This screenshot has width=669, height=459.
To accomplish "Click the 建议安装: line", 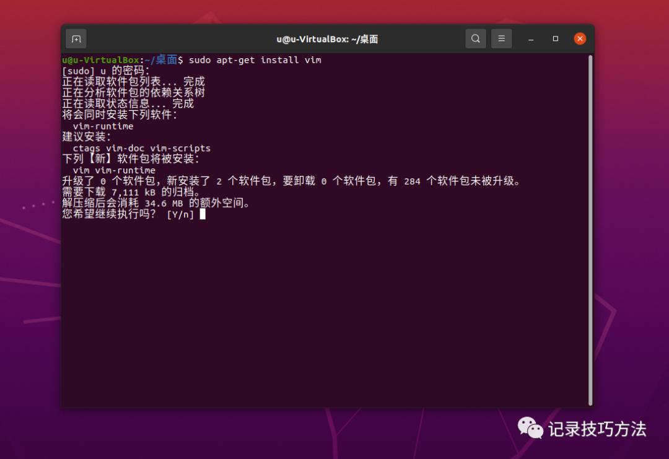I will (87, 137).
